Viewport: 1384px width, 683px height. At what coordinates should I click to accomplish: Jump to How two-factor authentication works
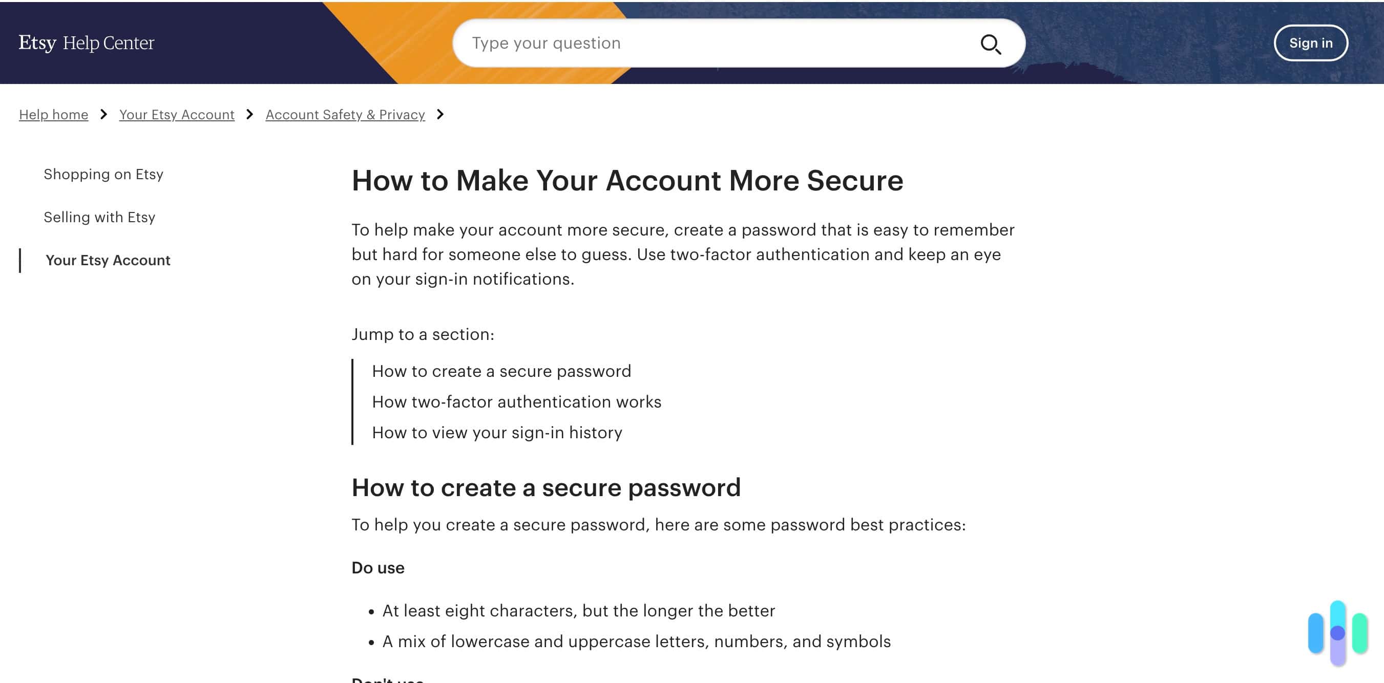click(517, 401)
